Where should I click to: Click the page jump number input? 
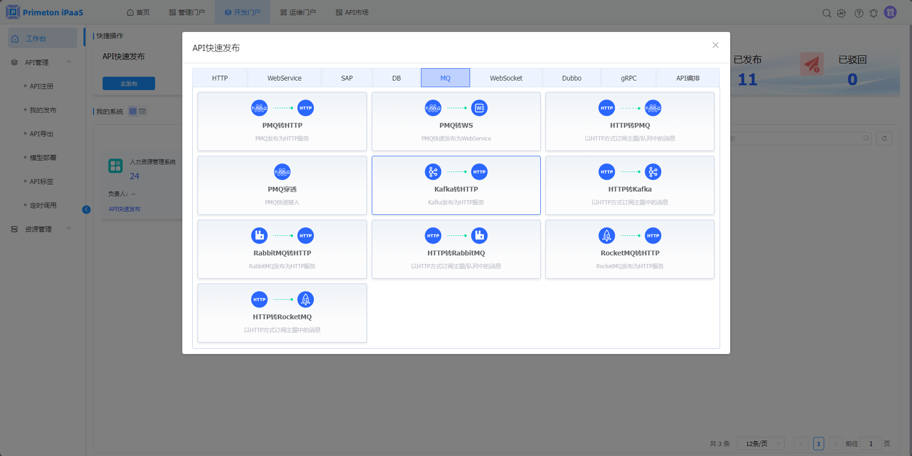pyautogui.click(x=870, y=444)
